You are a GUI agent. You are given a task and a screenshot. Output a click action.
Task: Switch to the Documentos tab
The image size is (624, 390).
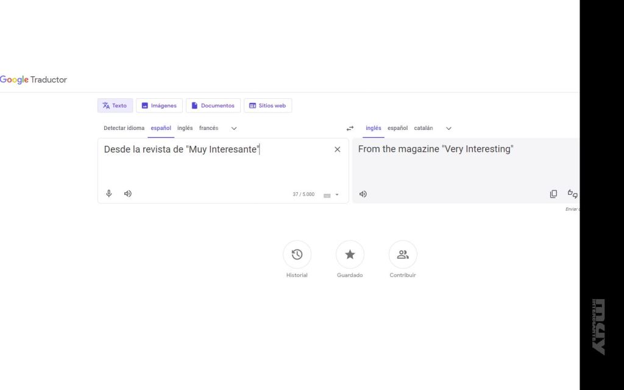(x=213, y=106)
